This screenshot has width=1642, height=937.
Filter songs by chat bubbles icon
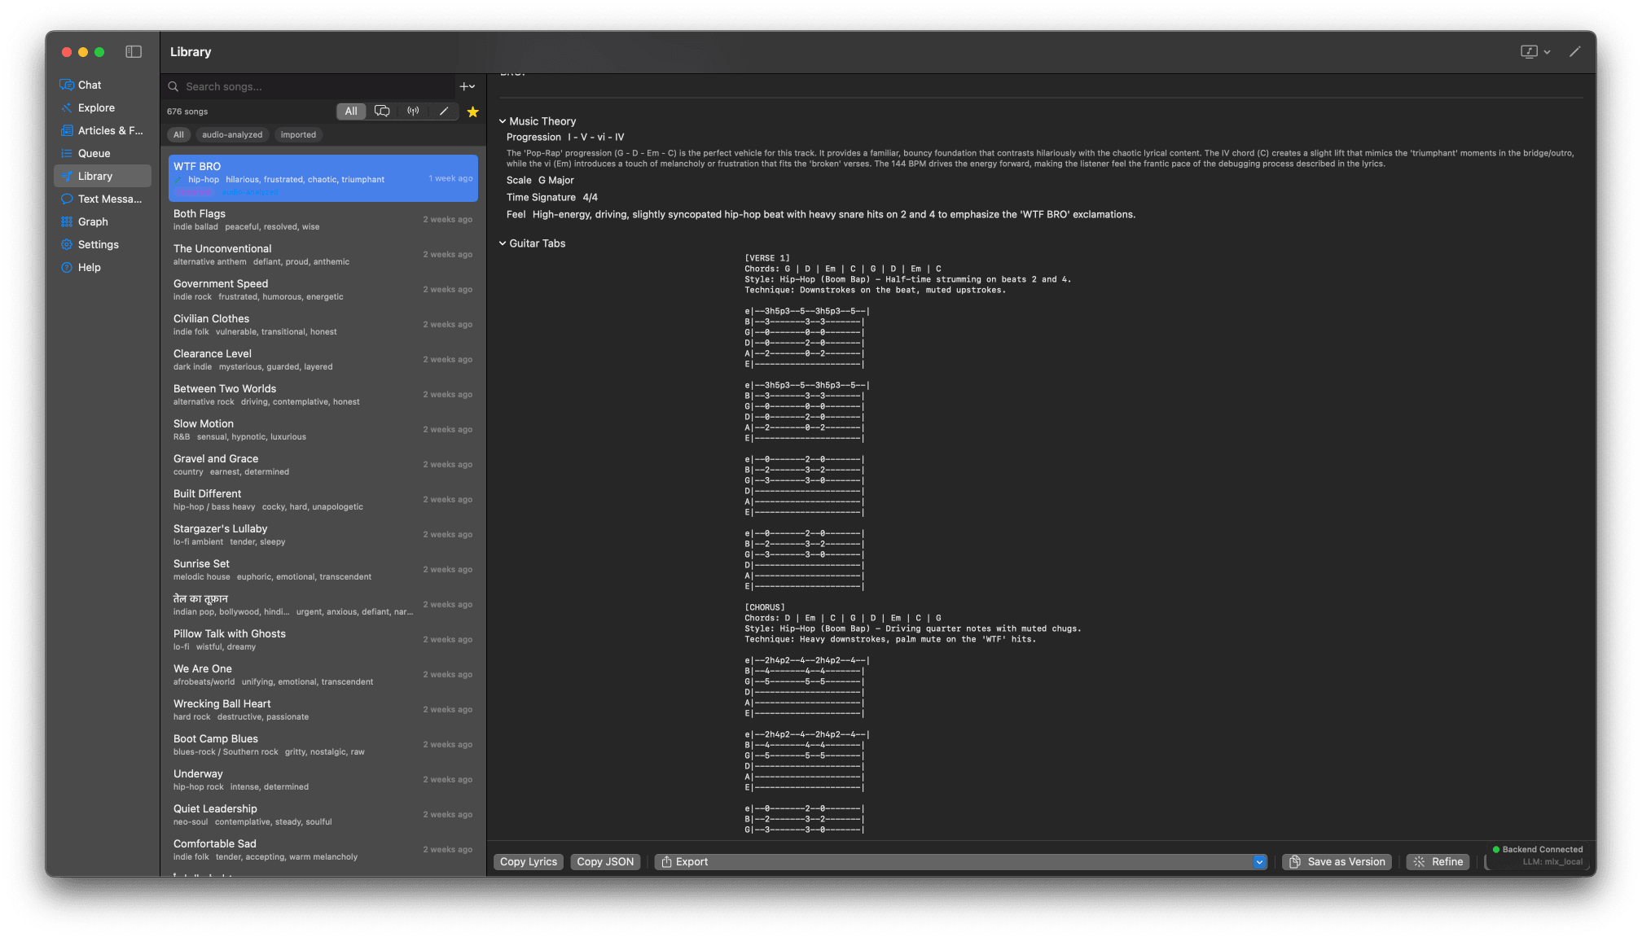click(382, 111)
